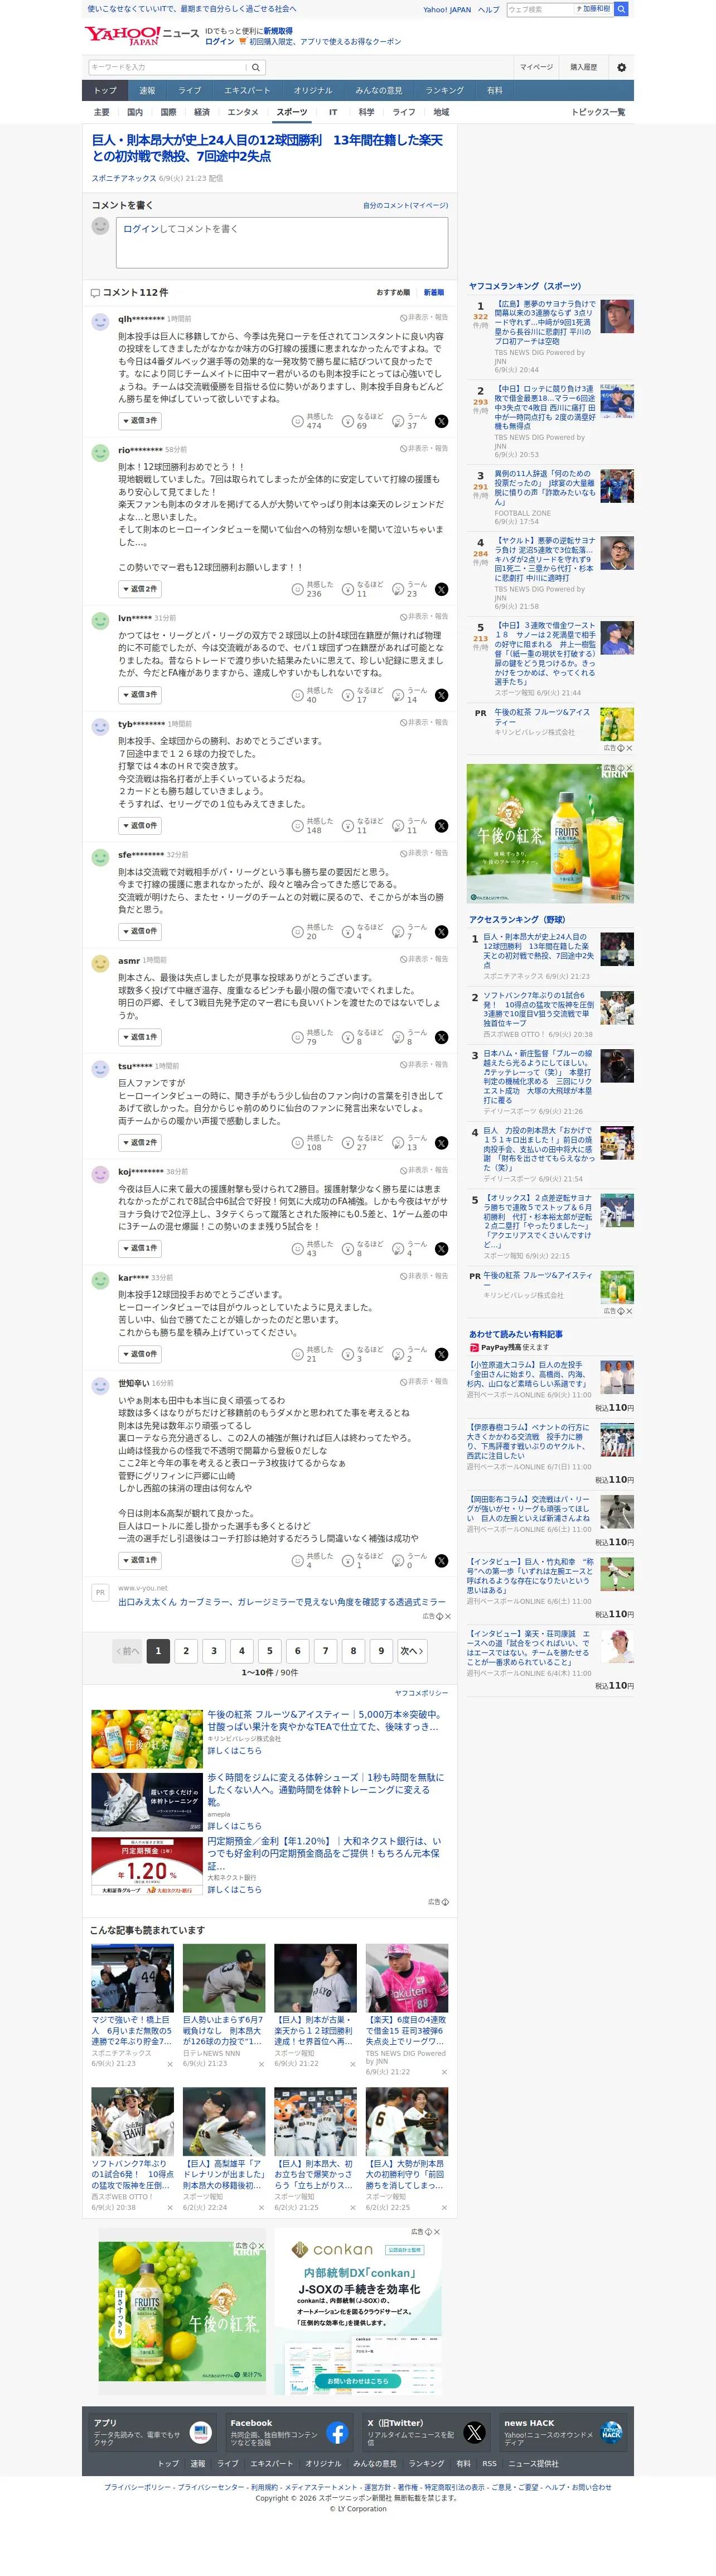This screenshot has height=2576, width=716.
Task: Select the エンタメ category tab
Action: 243,112
